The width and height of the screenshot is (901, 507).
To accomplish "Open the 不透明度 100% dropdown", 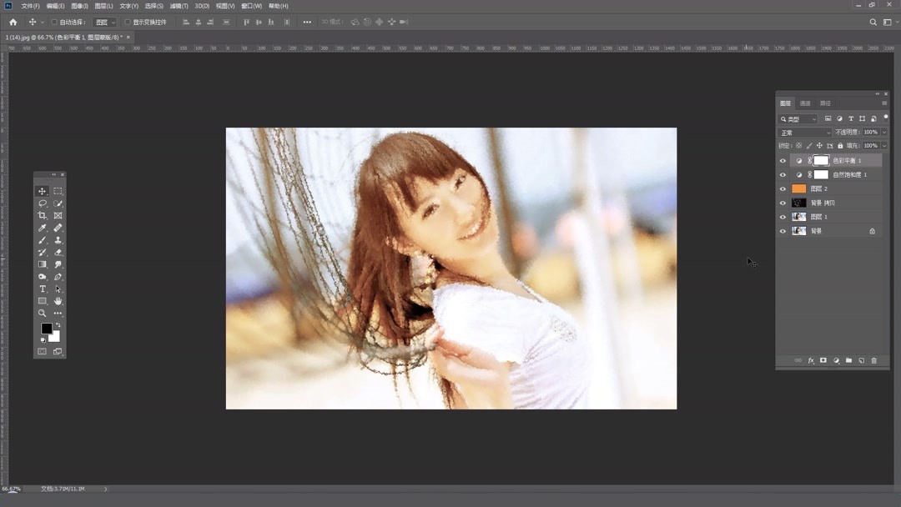I will click(871, 132).
